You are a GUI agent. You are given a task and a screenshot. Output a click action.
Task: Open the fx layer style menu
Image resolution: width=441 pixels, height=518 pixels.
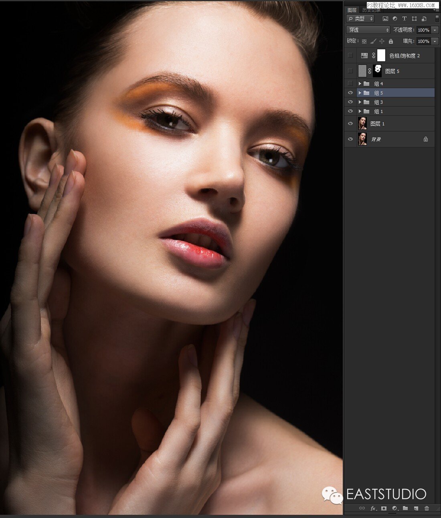pos(373,508)
